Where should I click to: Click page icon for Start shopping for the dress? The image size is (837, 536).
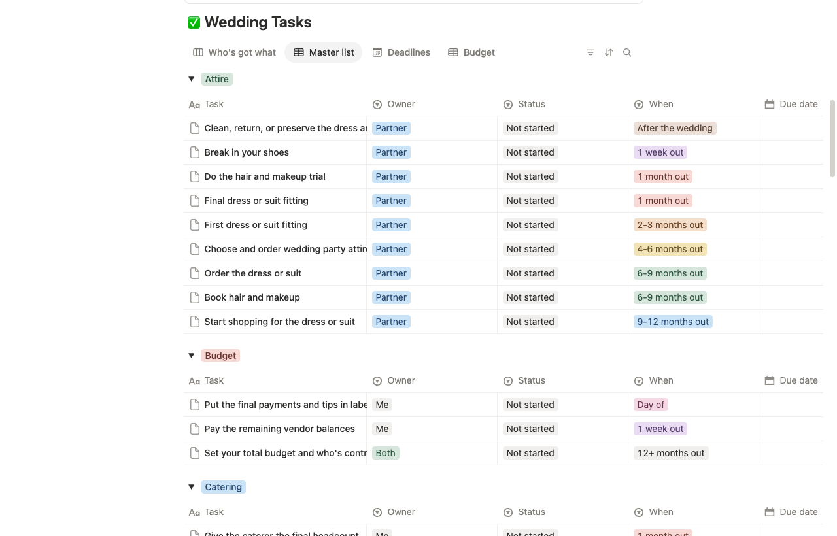pos(194,322)
